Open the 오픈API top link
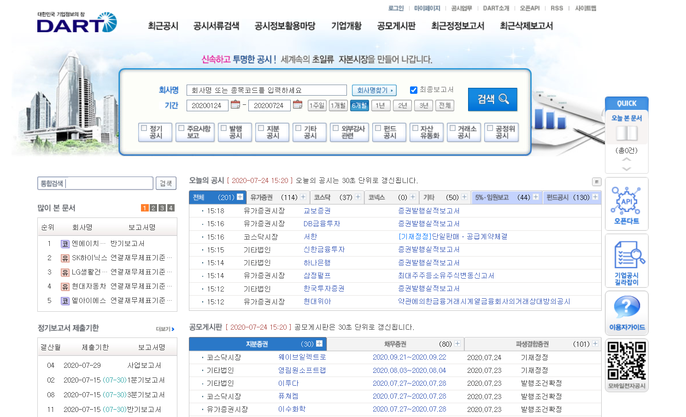This screenshot has height=417, width=686. tap(530, 8)
